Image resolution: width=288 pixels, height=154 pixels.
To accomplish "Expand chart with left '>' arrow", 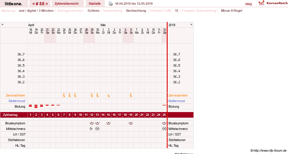I will (2, 24).
